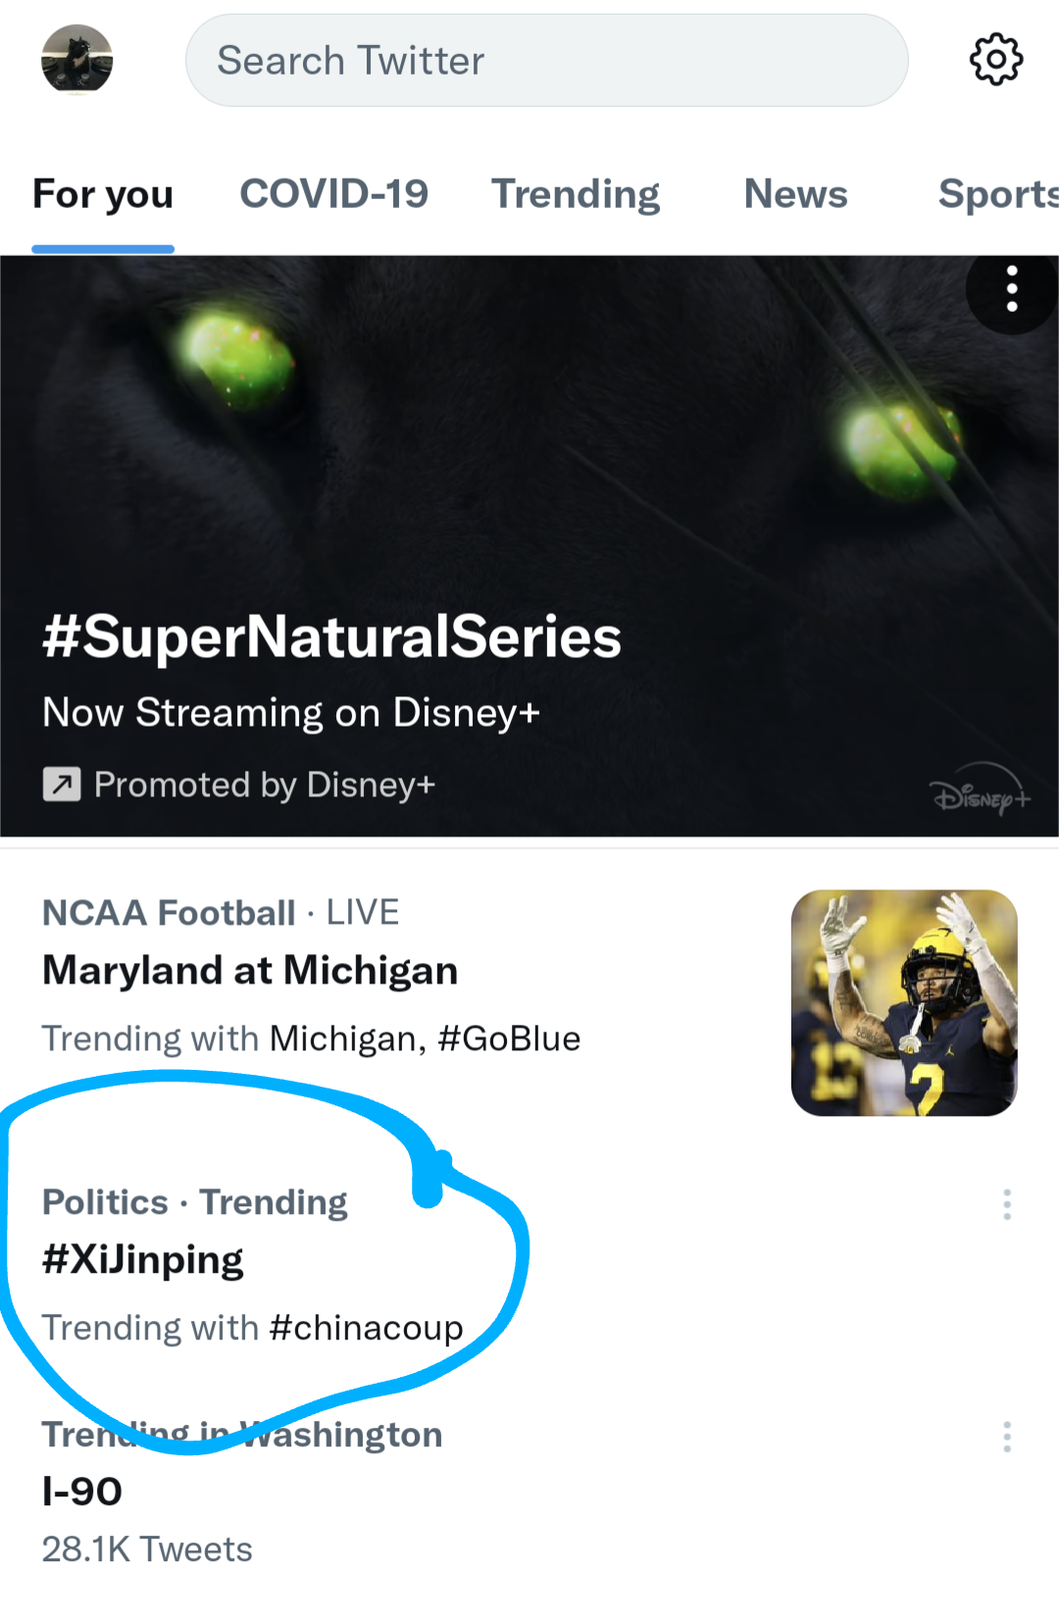
Task: Switch to the Trending tab
Action: click(x=576, y=194)
